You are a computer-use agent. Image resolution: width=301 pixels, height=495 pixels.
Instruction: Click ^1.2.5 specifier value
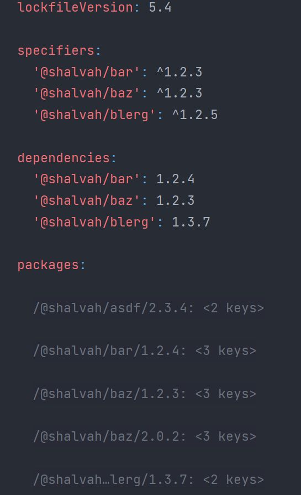click(195, 115)
